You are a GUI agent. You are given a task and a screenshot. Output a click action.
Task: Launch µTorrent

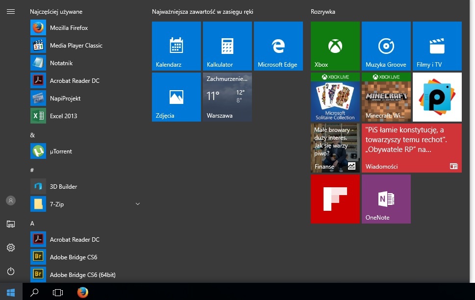point(85,151)
